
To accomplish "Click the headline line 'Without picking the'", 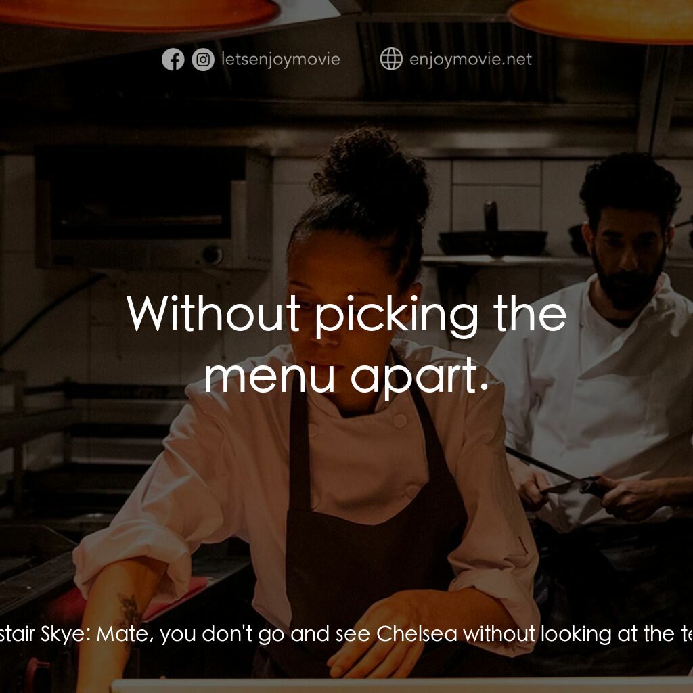I will coord(346,314).
